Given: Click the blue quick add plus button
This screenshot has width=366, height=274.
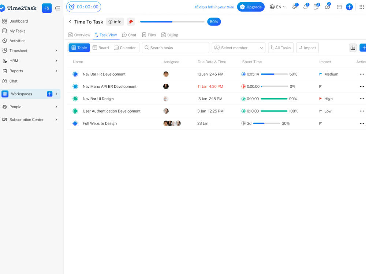Looking at the screenshot, I should 349,7.
